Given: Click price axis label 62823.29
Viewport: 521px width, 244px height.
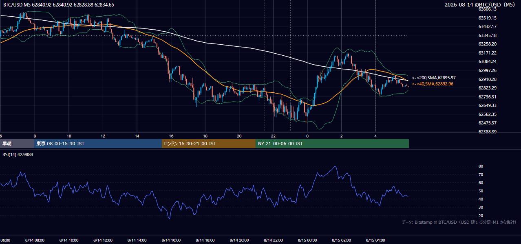Looking at the screenshot, I should [487, 88].
